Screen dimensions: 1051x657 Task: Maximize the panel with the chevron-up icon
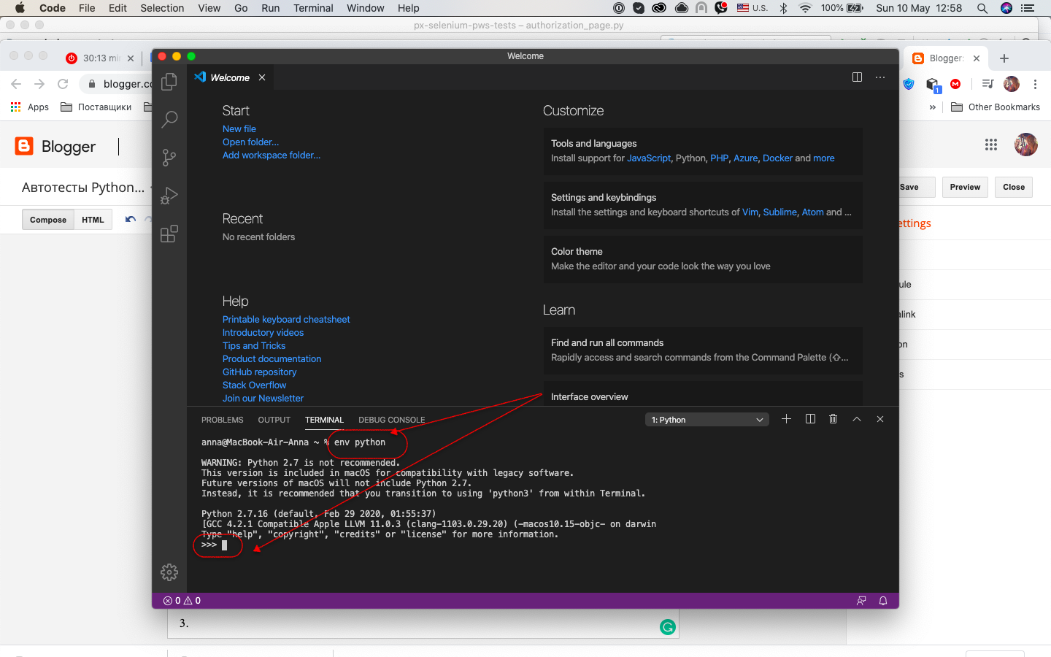(857, 419)
